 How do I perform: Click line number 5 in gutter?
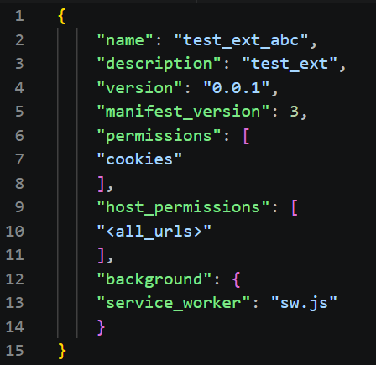pyautogui.click(x=19, y=112)
